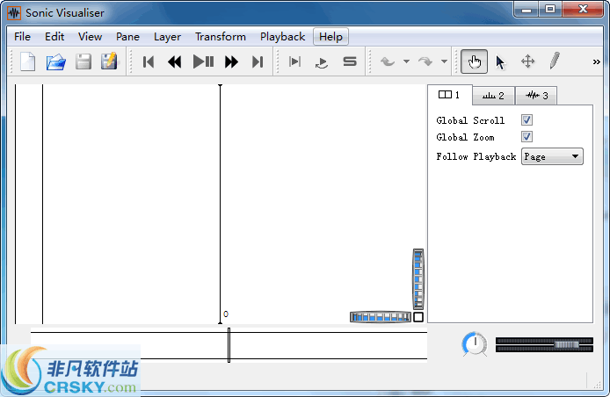Screen dimensions: 610x397
Task: Expand the Undo dropdown arrow
Action: point(406,61)
